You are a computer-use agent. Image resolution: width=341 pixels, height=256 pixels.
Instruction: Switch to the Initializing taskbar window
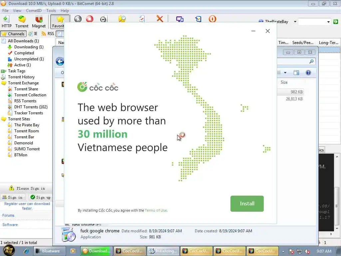163,251
